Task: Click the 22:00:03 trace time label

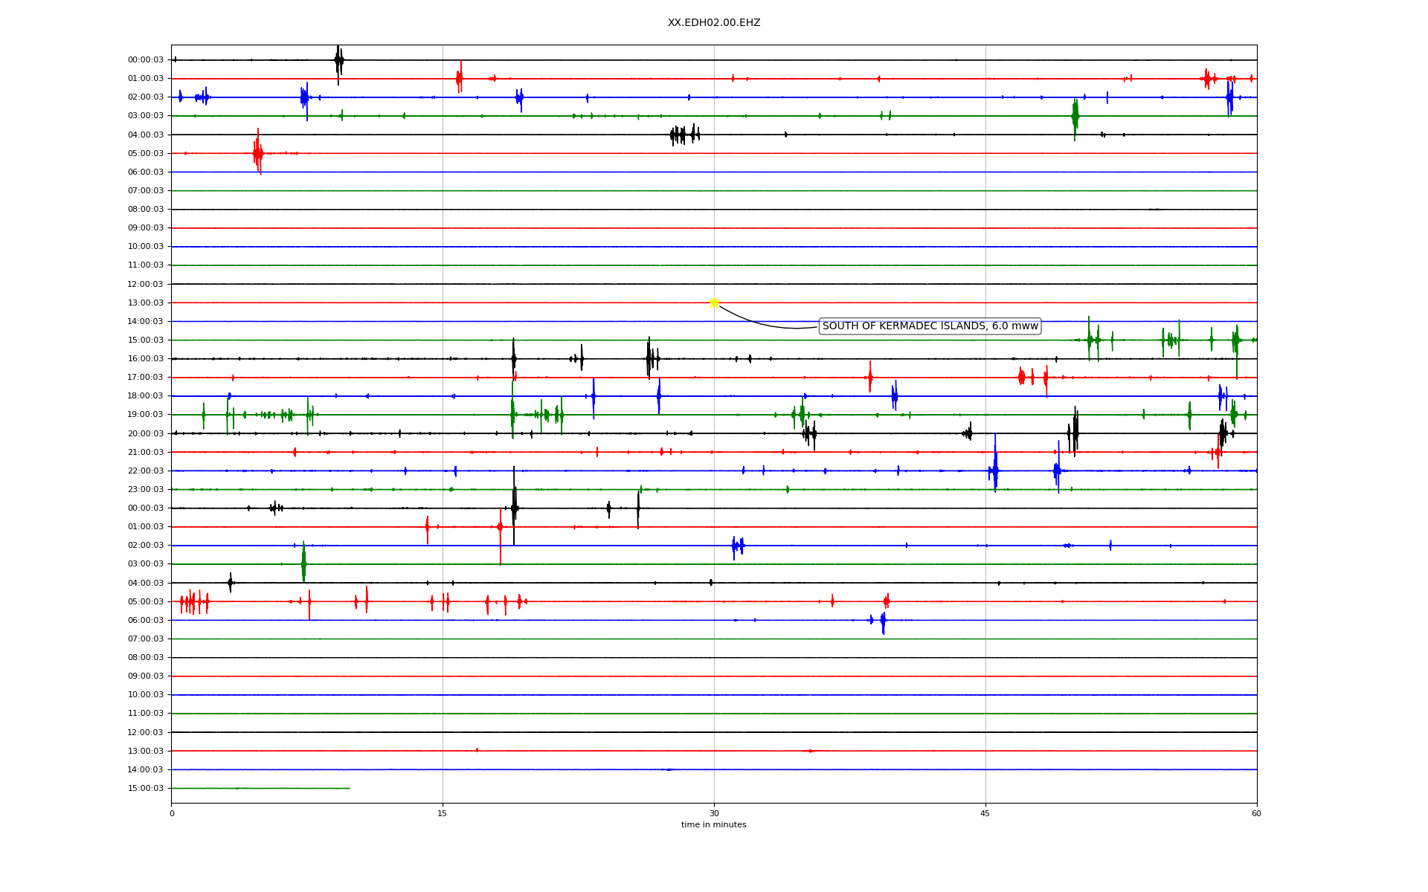Action: [145, 471]
